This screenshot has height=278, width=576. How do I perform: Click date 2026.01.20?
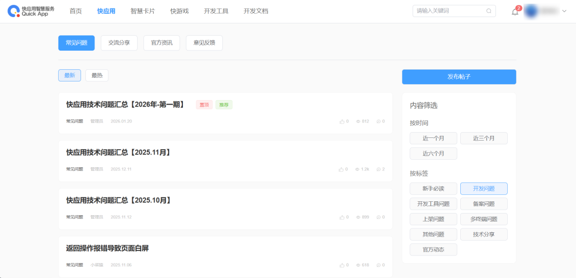click(x=121, y=121)
